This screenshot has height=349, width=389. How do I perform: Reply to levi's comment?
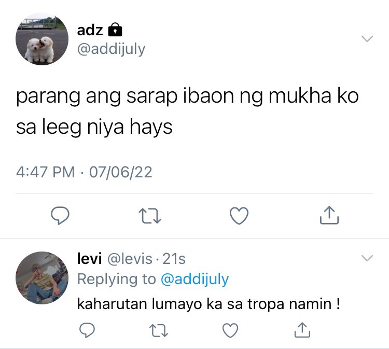coord(87,330)
